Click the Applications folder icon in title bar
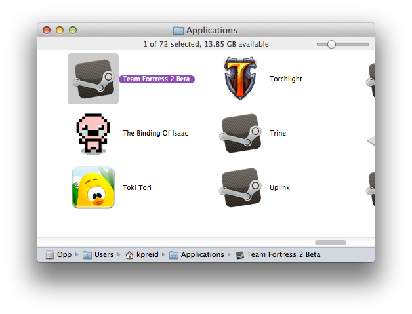 tap(178, 30)
